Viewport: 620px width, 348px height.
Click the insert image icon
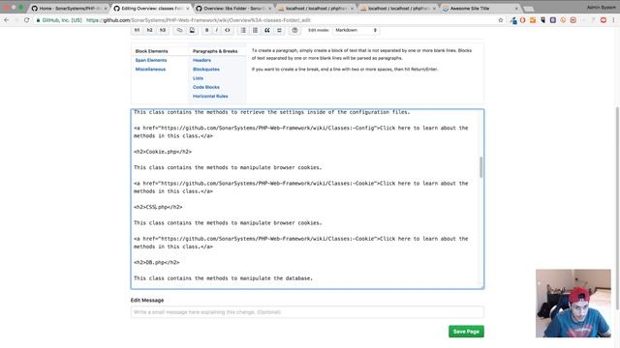click(192, 30)
